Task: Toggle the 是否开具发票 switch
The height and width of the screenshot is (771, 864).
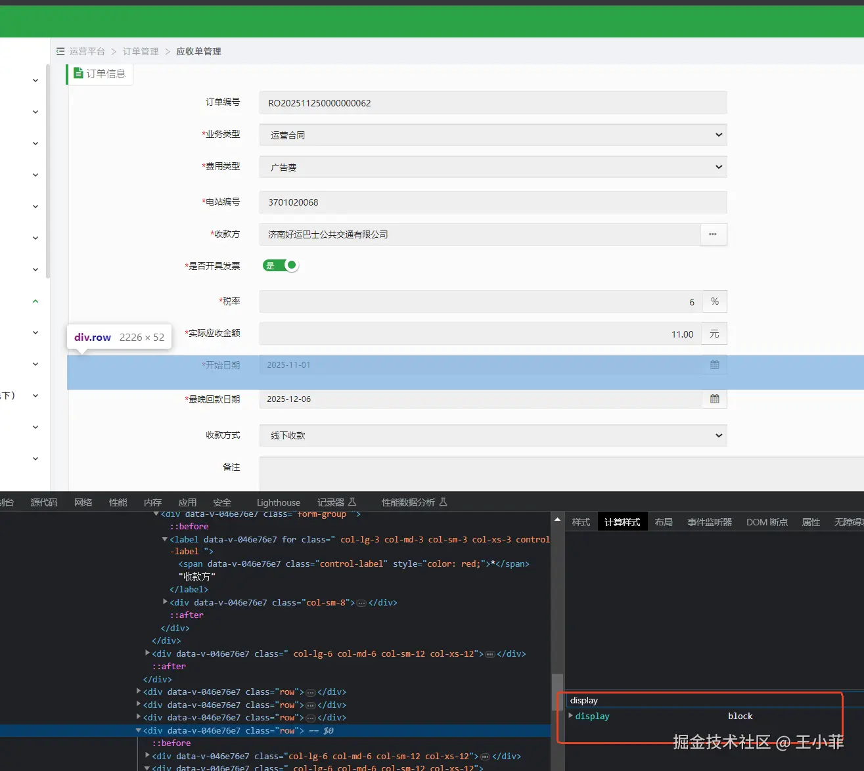Action: pyautogui.click(x=281, y=265)
